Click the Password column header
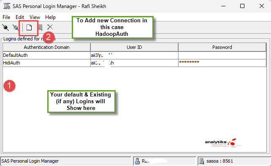Image resolution: width=271 pixels, height=166 pixels. pyautogui.click(x=222, y=47)
